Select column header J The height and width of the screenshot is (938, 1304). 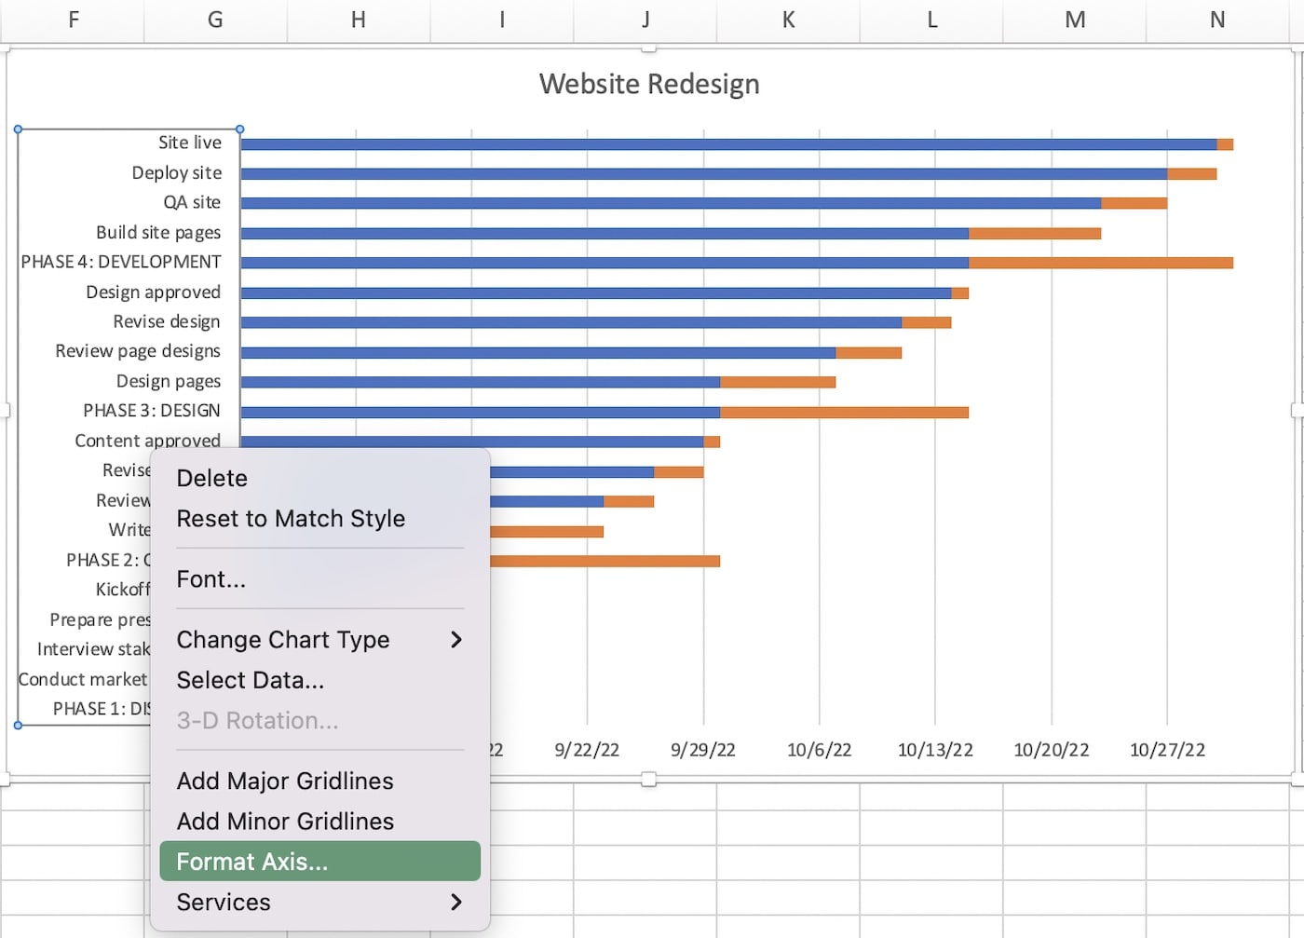(645, 19)
